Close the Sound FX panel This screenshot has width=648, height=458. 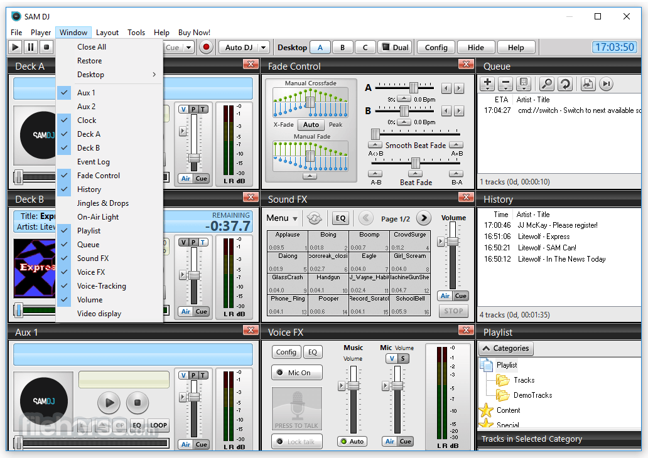click(466, 197)
